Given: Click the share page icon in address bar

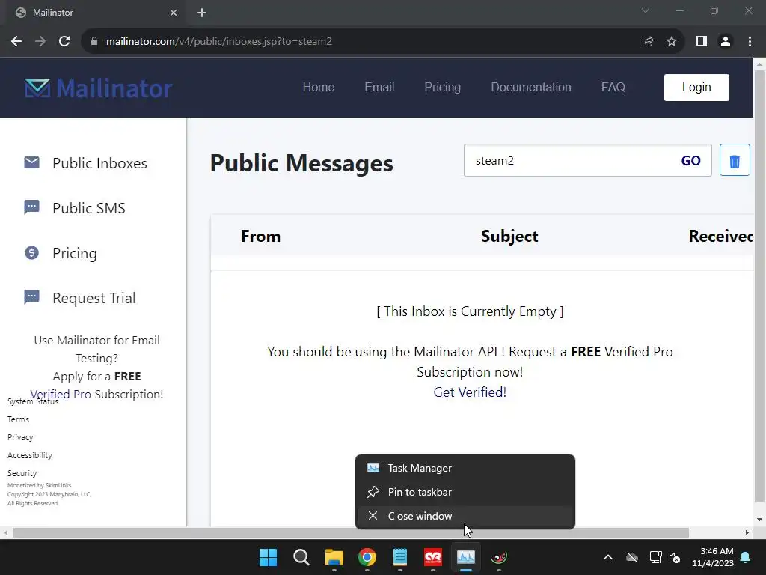Looking at the screenshot, I should pyautogui.click(x=648, y=42).
